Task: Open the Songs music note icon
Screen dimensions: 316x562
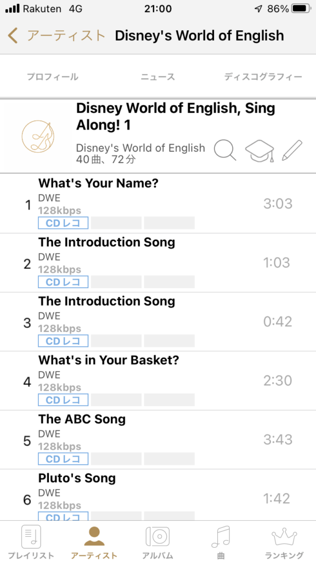Action: (221, 537)
